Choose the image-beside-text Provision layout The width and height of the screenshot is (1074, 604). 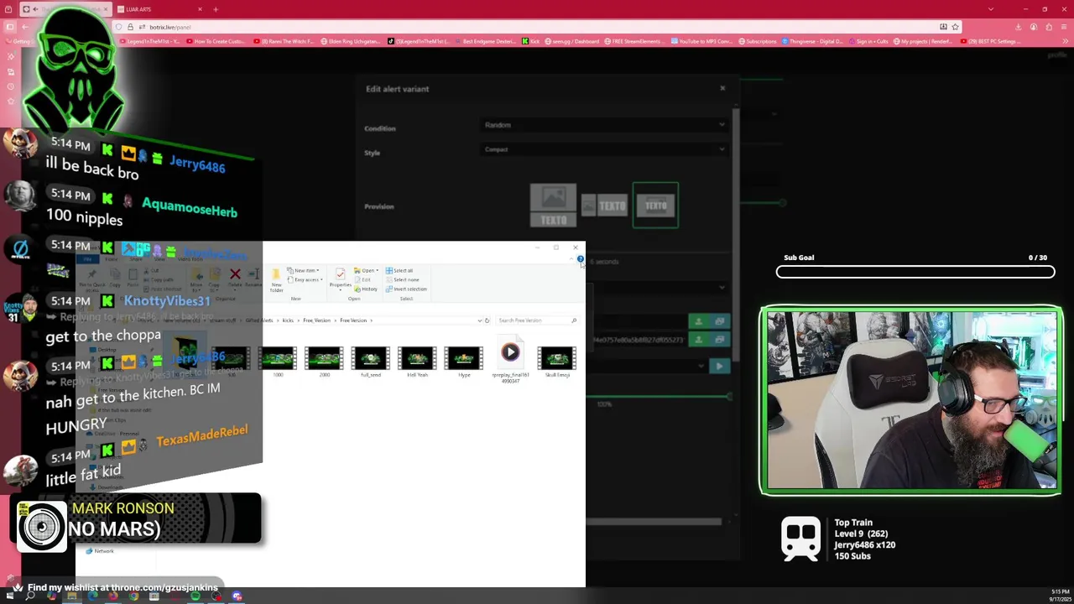604,206
